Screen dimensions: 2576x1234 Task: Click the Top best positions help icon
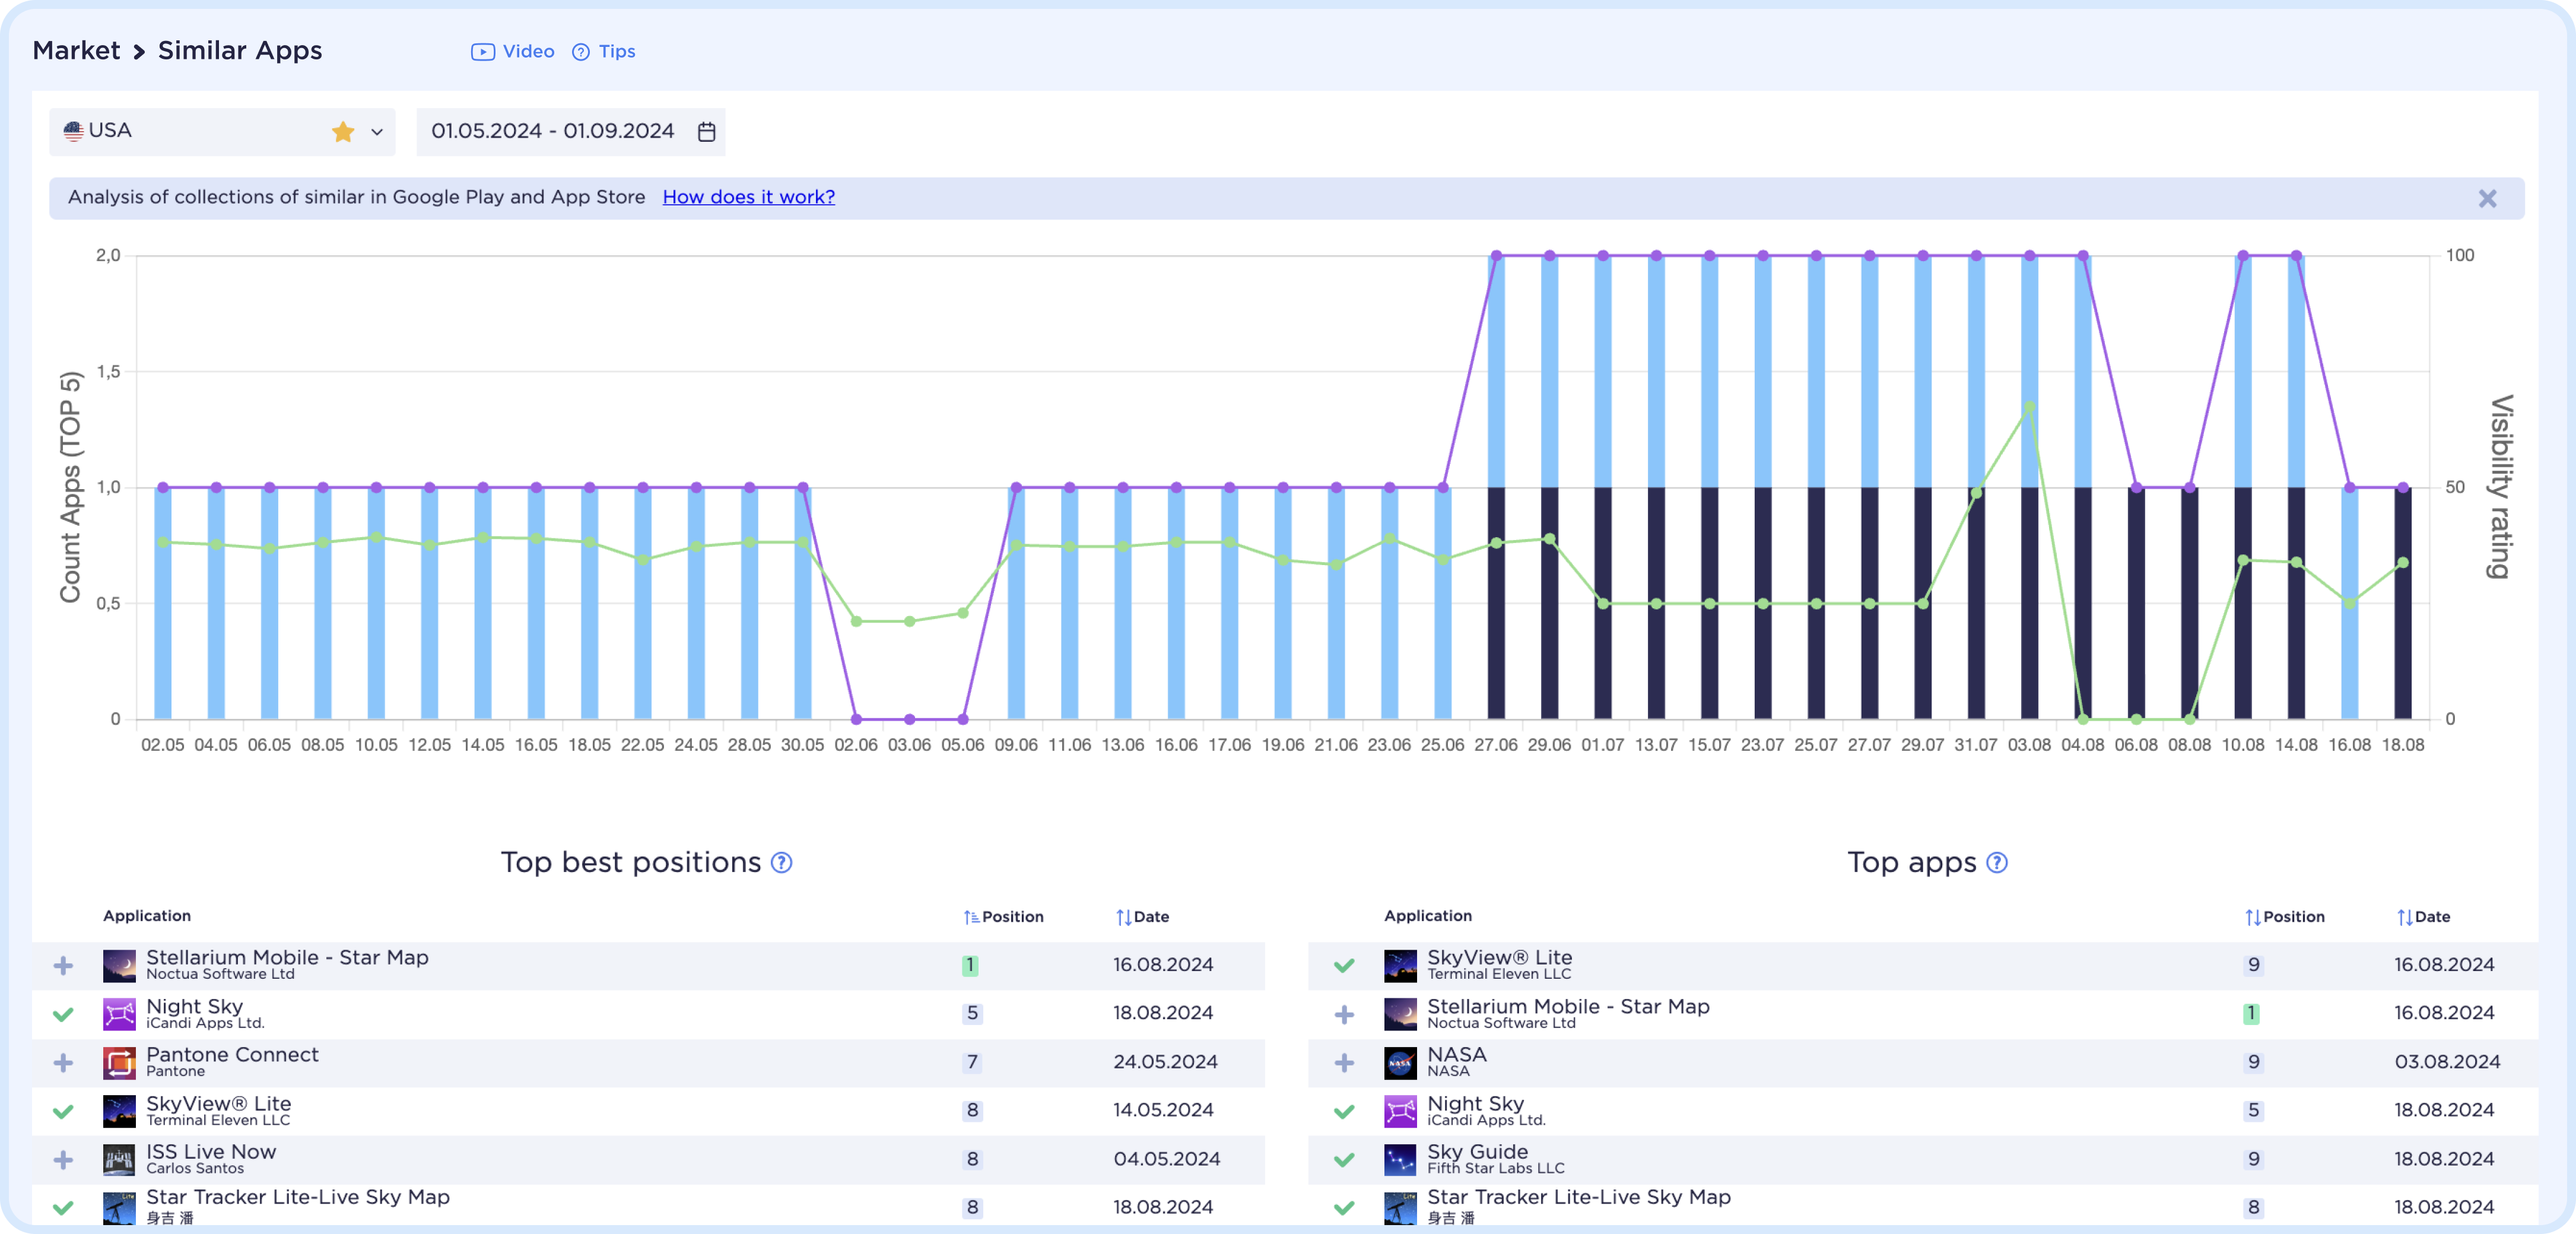782,863
